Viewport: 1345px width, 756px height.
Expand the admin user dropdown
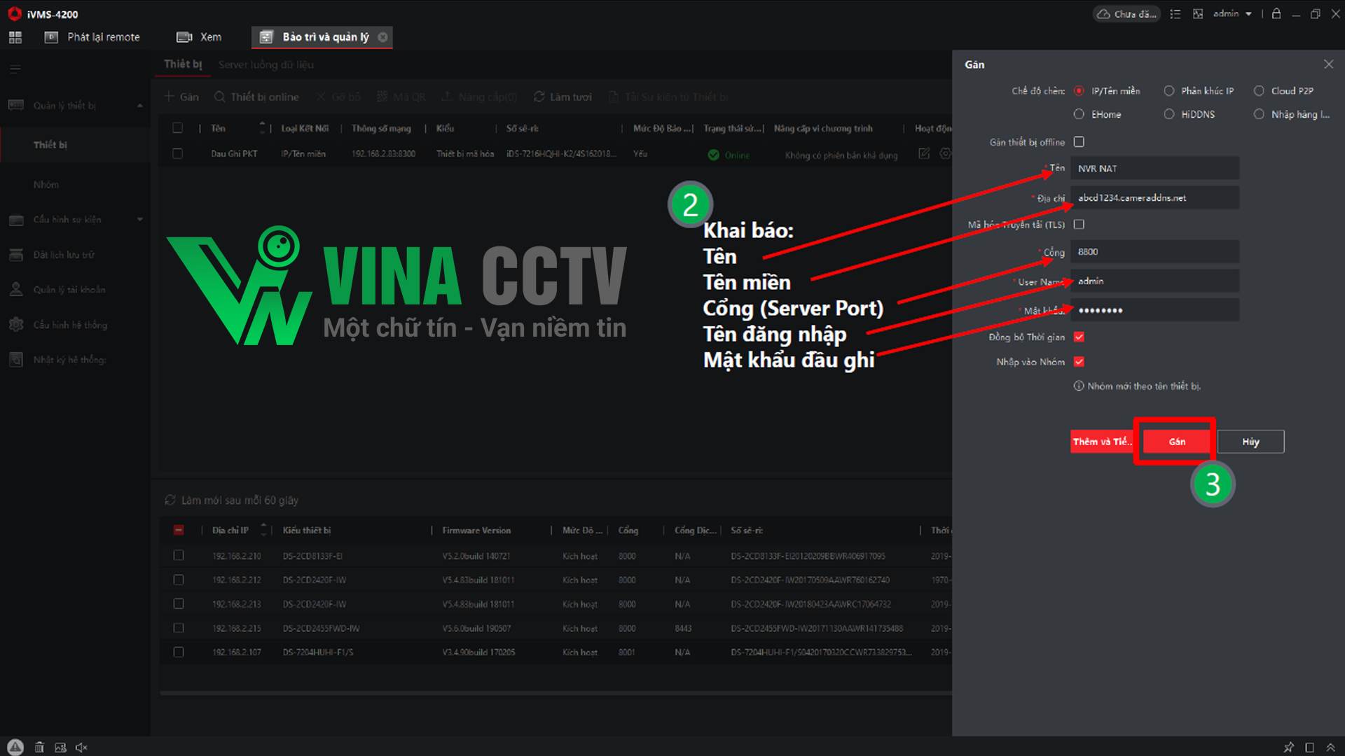coord(1232,14)
